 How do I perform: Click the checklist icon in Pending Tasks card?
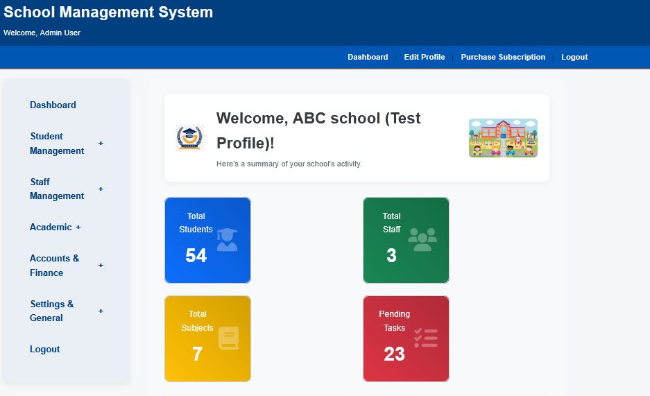[426, 338]
